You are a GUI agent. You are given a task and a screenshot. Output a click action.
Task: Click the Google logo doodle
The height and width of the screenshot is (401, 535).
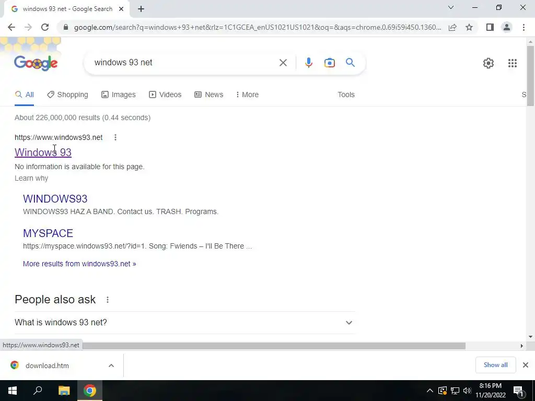tap(36, 63)
